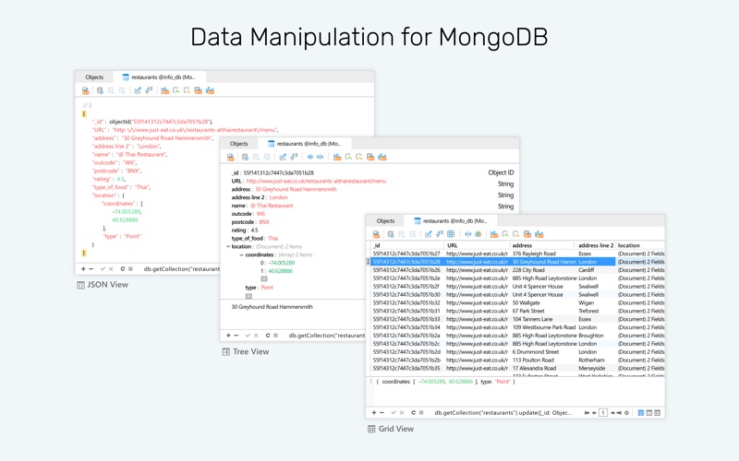Click the _id column header in Grid View
The height and width of the screenshot is (461, 739).
pyautogui.click(x=406, y=245)
